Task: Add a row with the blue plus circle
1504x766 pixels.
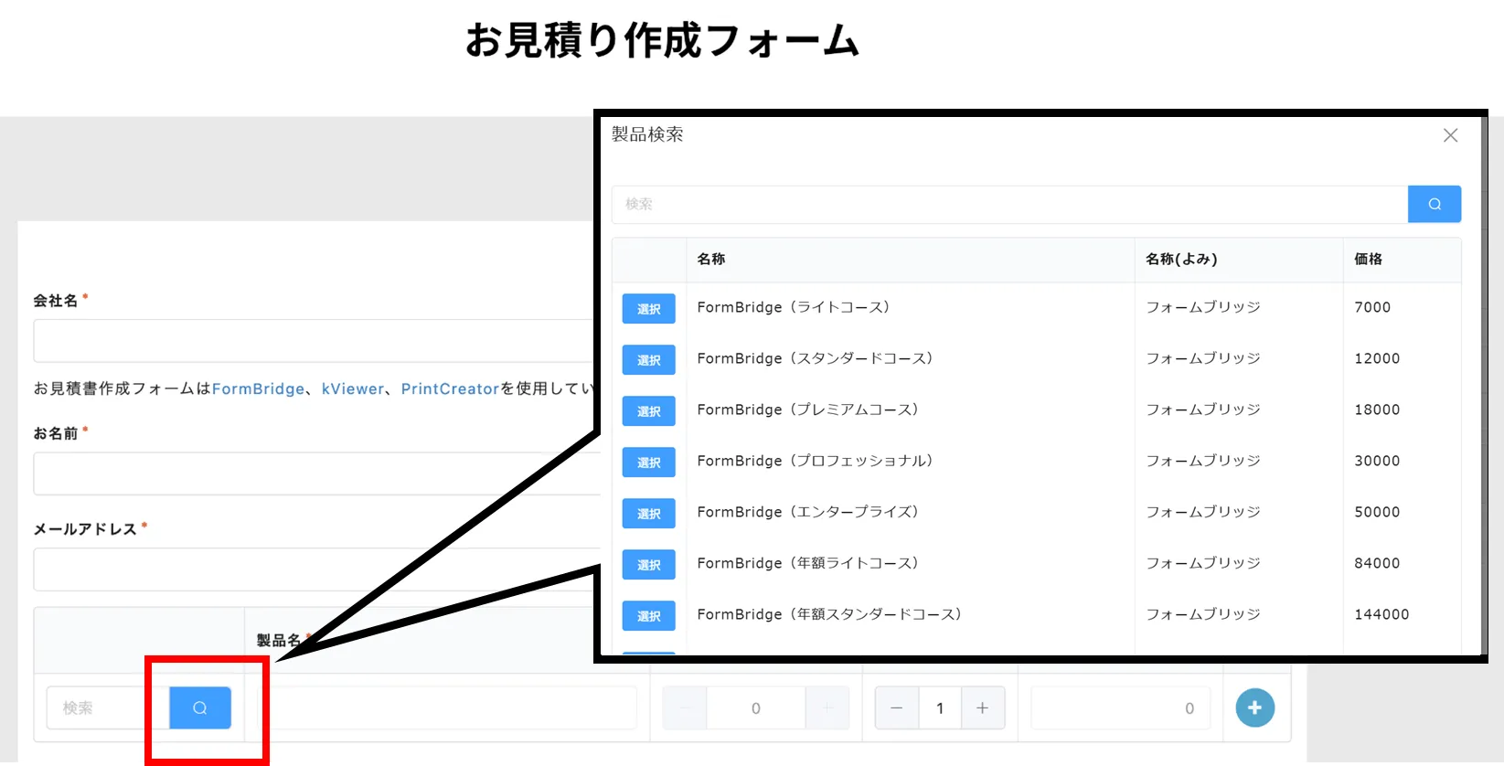Action: click(x=1255, y=707)
